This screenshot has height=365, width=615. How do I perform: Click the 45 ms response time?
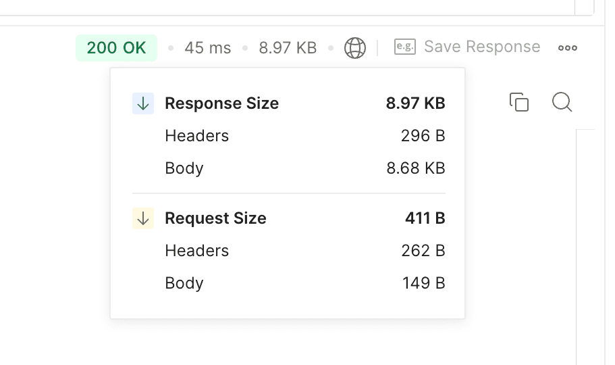(208, 48)
